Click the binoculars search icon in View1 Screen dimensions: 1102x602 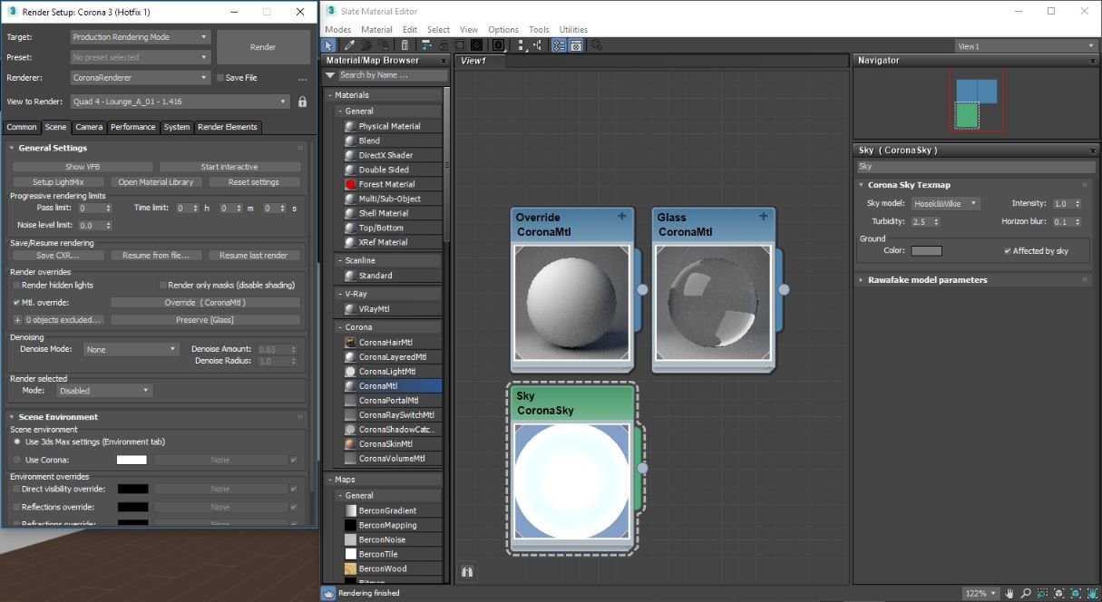[467, 572]
